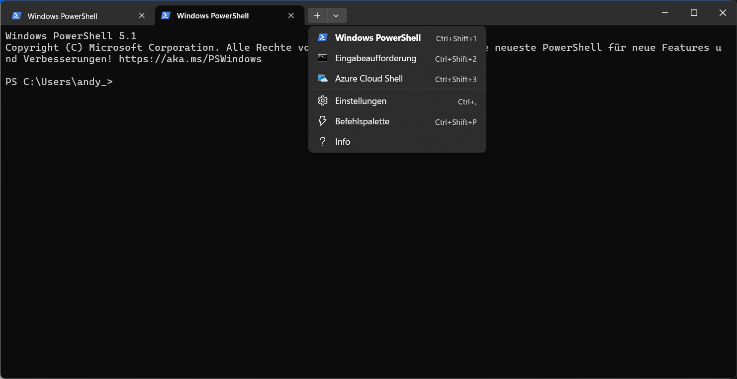Click the PowerShell icon in dropdown menu

[x=323, y=38]
